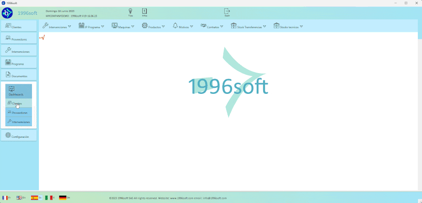This screenshot has width=422, height=203.
Task: Select Intervenciones under Dashboards submenu
Action: coord(19,121)
